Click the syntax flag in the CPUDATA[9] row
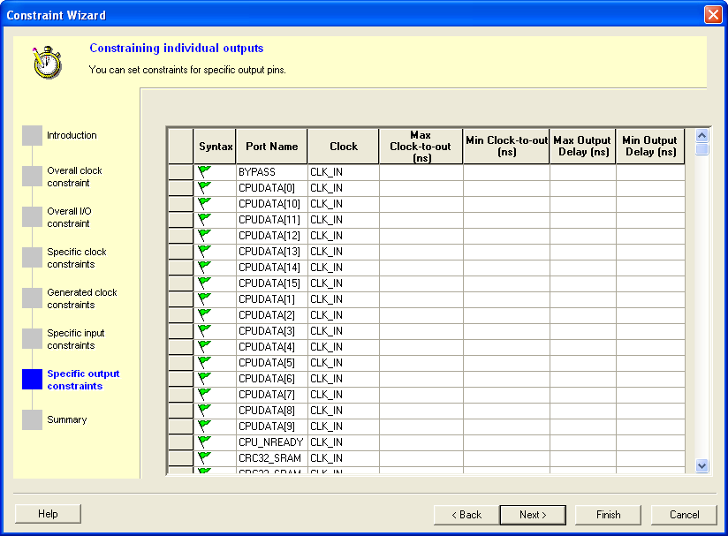This screenshot has width=728, height=536. coord(204,426)
